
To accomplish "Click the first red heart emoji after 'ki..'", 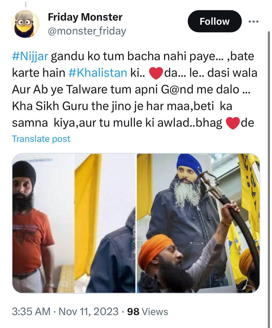I will click(x=155, y=74).
